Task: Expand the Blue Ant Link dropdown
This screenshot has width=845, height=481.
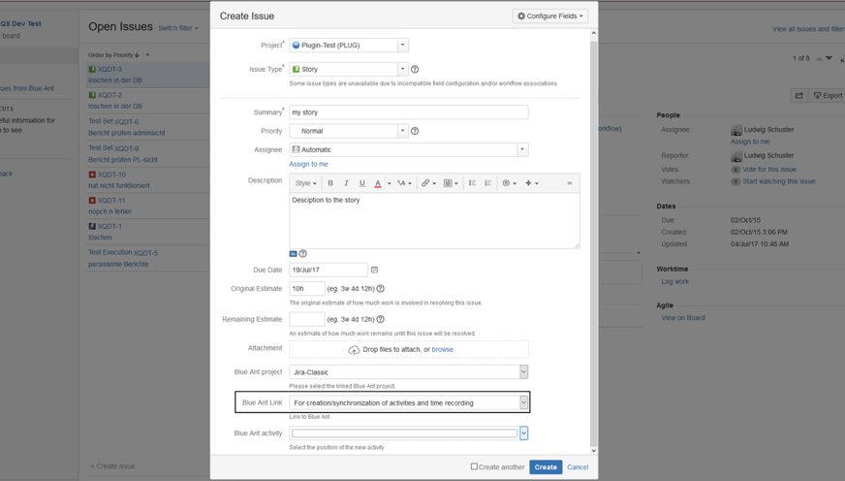Action: tap(523, 402)
